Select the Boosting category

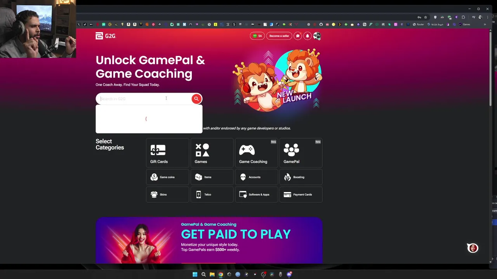(301, 177)
